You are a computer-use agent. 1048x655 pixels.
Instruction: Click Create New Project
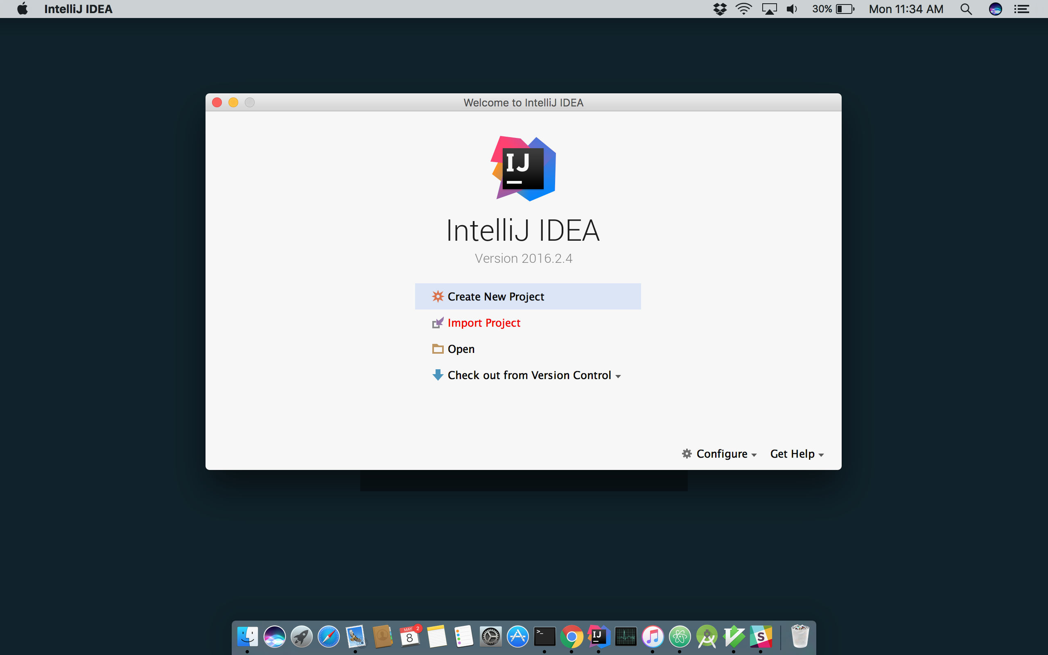pyautogui.click(x=527, y=296)
